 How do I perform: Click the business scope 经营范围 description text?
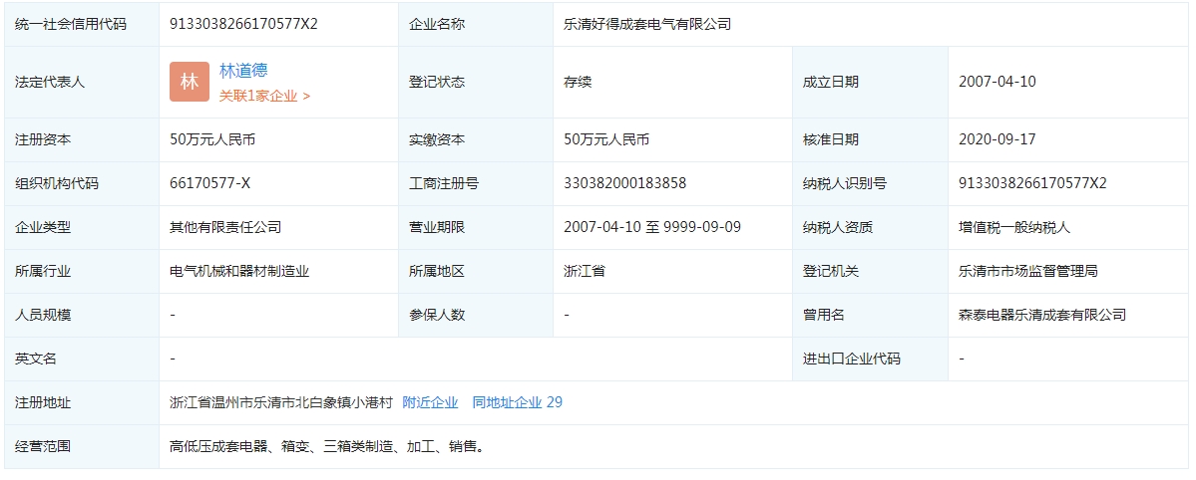327,446
